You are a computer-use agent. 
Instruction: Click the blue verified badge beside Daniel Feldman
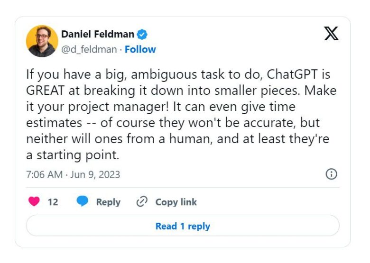pos(142,34)
